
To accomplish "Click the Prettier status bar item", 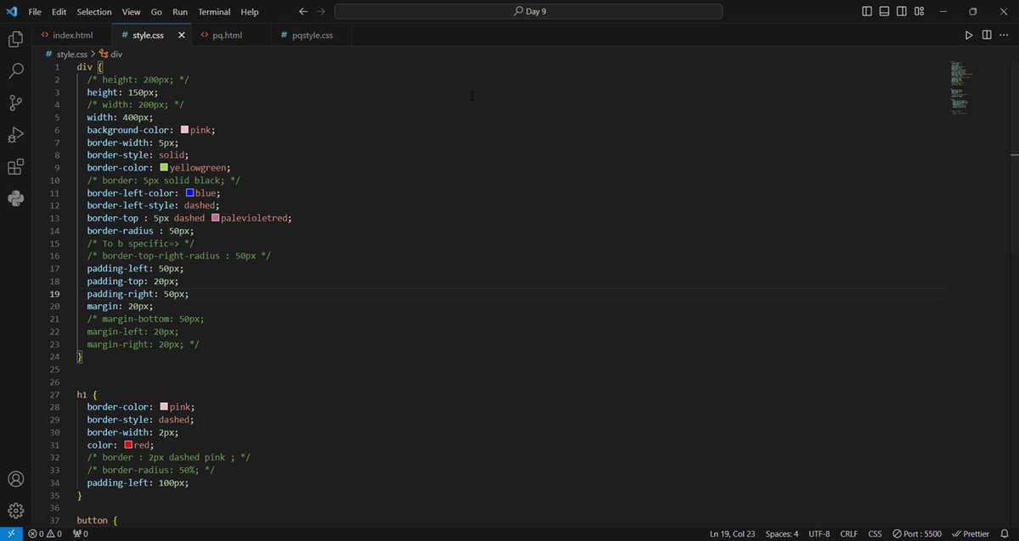I will tap(971, 533).
